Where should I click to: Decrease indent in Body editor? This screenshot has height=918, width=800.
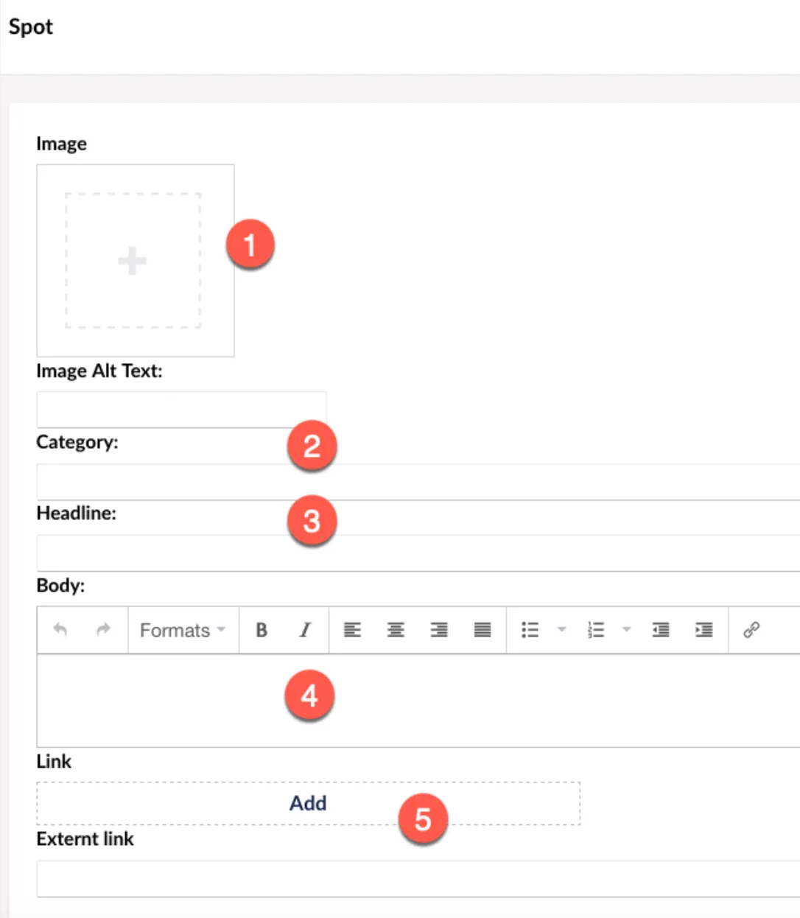(661, 630)
